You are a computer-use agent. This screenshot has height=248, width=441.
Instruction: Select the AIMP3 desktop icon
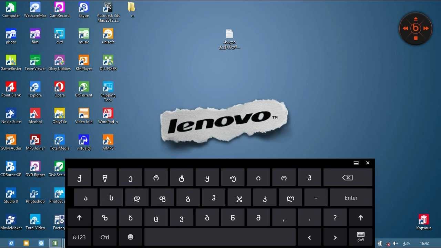108,142
